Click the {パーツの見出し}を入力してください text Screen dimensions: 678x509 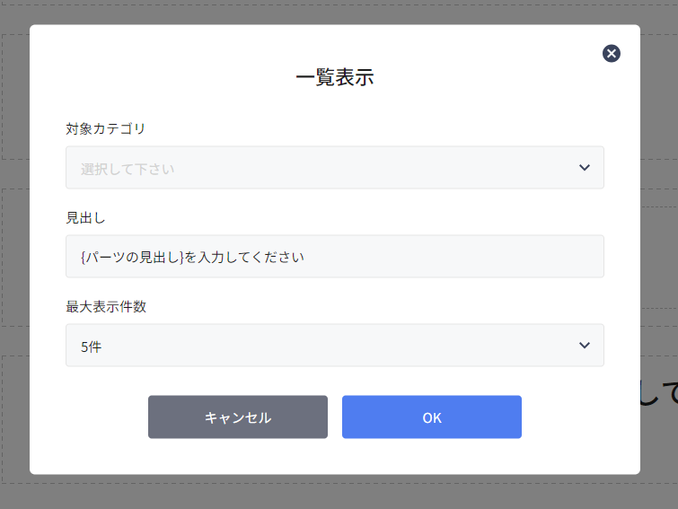(x=192, y=258)
